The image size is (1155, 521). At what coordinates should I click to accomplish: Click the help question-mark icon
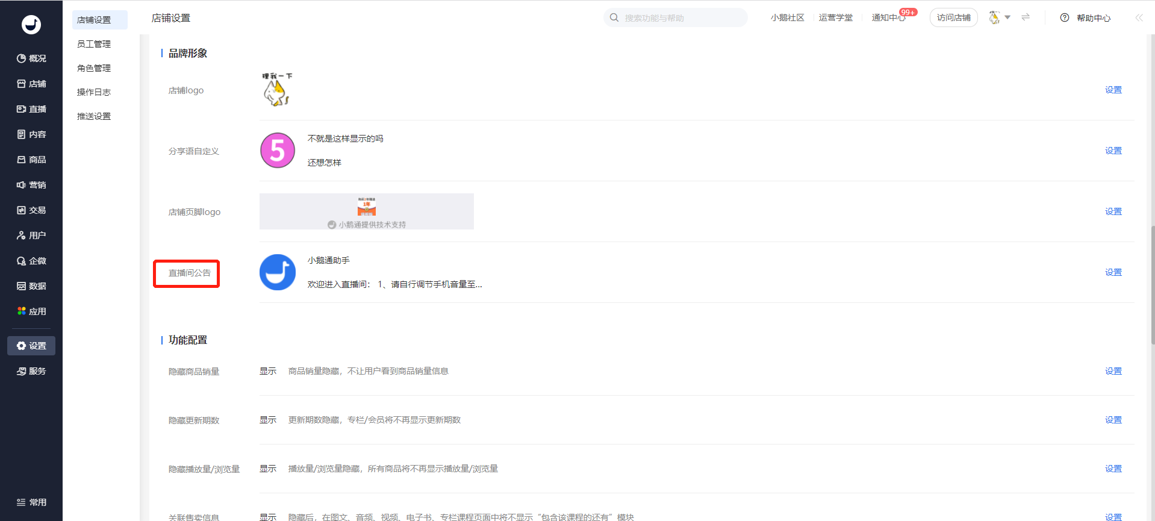(1065, 17)
